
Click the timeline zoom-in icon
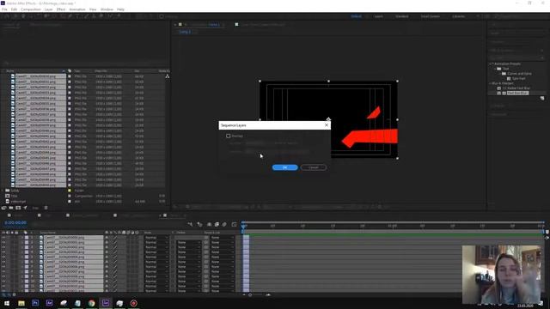pos(268,295)
